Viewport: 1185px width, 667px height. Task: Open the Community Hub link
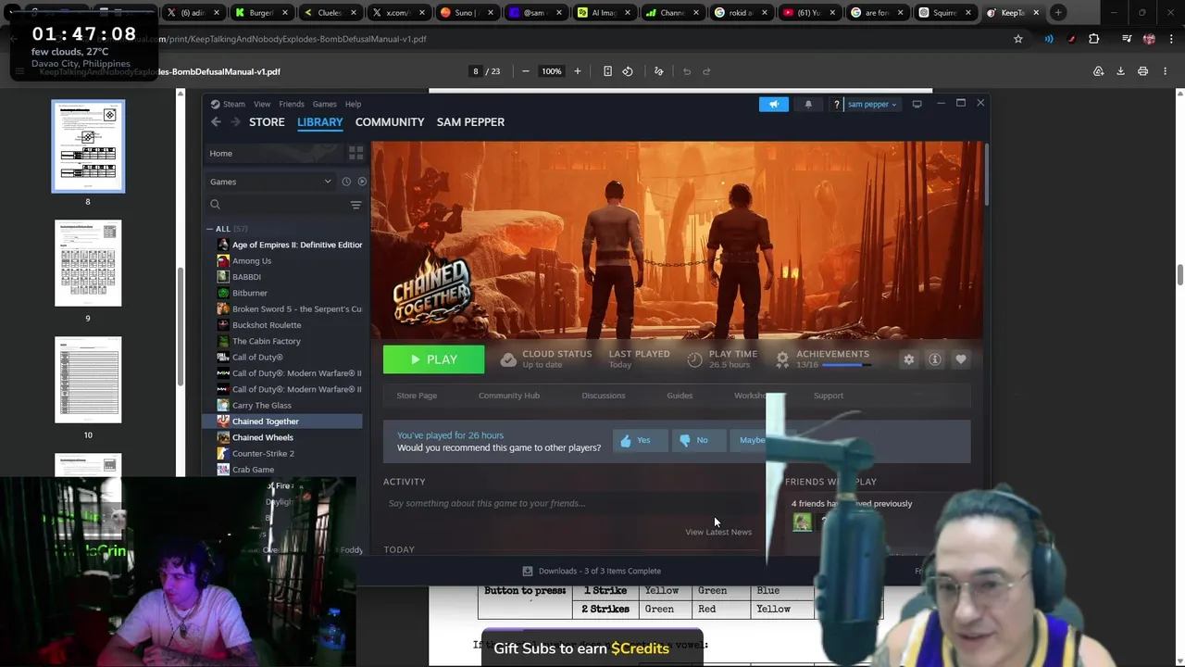click(509, 396)
